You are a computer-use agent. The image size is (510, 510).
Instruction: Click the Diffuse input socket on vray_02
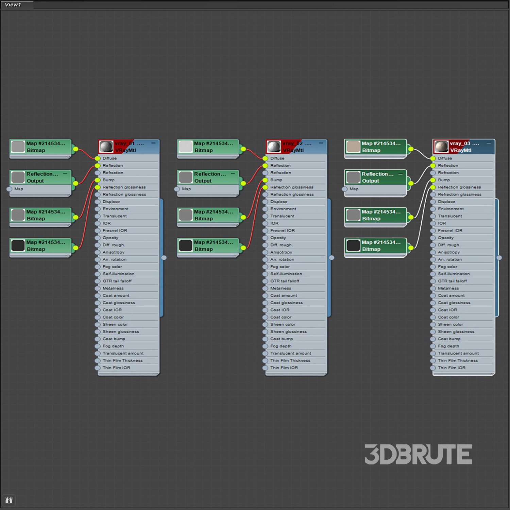click(265, 158)
